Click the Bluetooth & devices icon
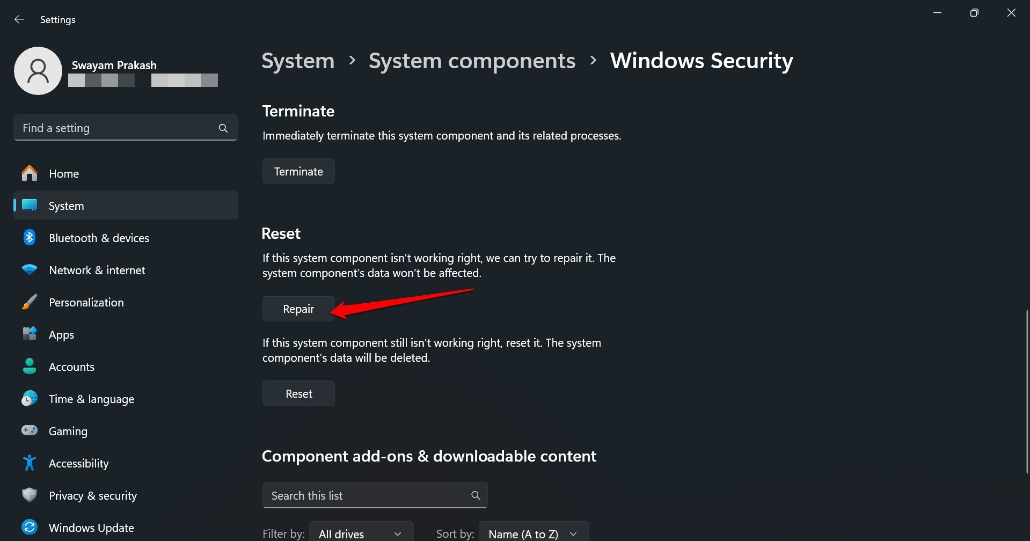Viewport: 1030px width, 541px height. coord(30,238)
